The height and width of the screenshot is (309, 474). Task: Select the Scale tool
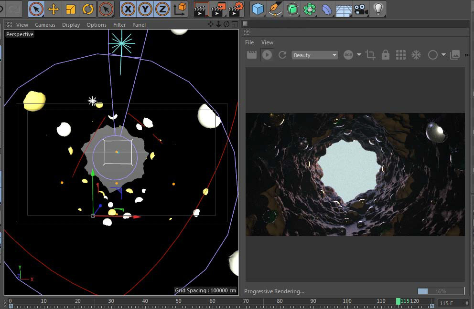(x=71, y=9)
